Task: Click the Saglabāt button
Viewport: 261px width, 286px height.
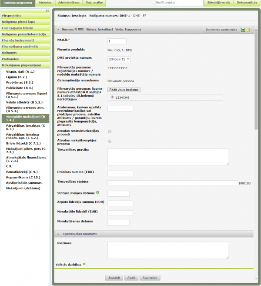Action: pyautogui.click(x=114, y=277)
